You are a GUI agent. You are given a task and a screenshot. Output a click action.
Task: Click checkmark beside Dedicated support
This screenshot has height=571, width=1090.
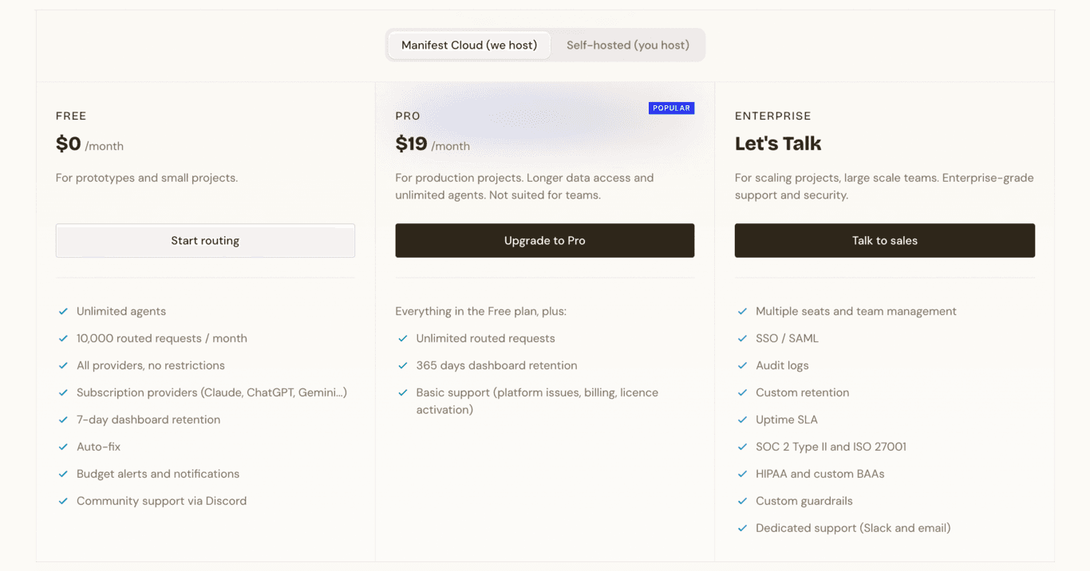(742, 529)
